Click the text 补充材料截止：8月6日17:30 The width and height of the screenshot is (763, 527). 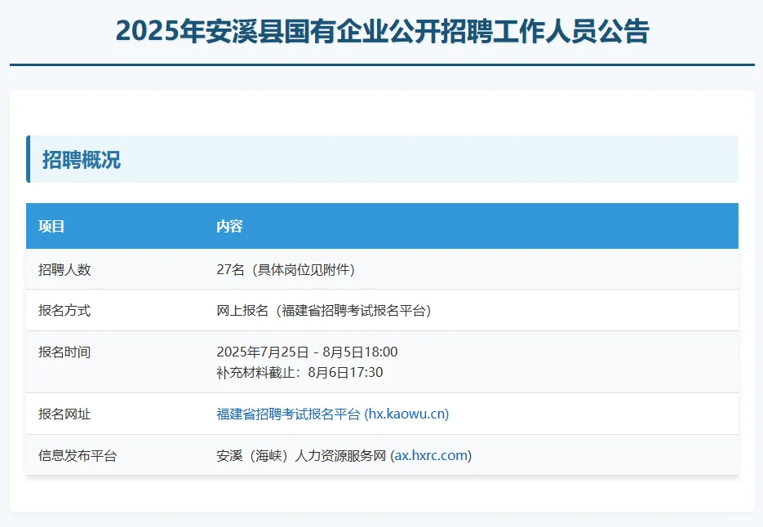point(299,373)
